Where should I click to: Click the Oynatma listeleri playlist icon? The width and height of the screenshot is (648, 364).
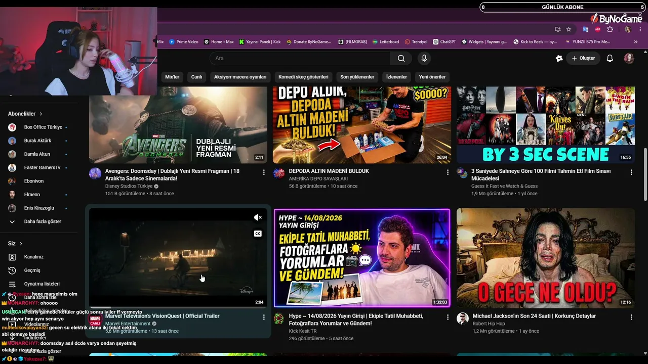12,284
